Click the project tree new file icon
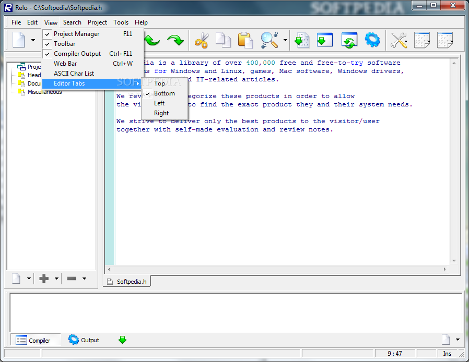469x362 pixels. (x=16, y=279)
